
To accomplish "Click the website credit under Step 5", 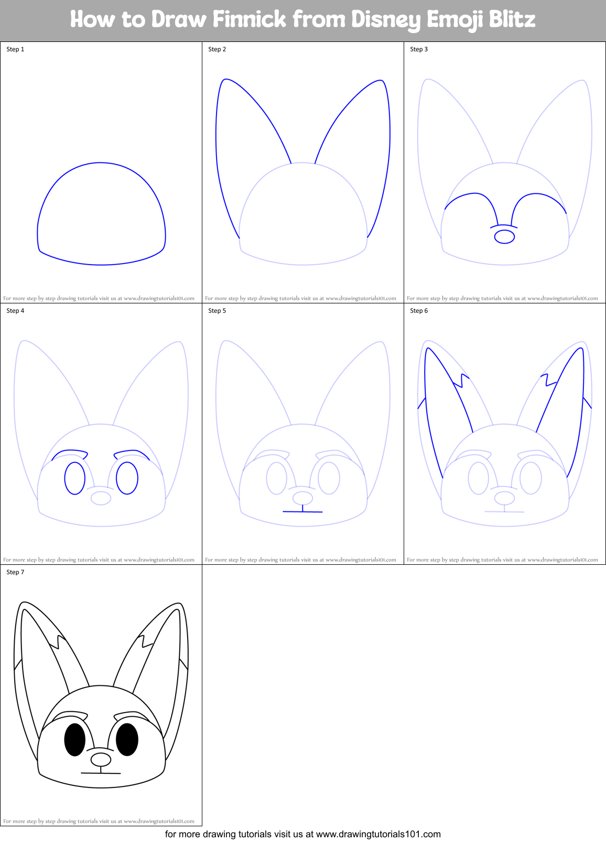I will click(301, 560).
